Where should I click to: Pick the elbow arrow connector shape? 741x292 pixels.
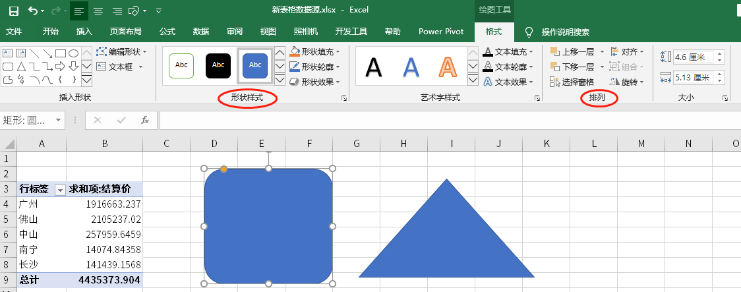pyautogui.click(x=47, y=66)
